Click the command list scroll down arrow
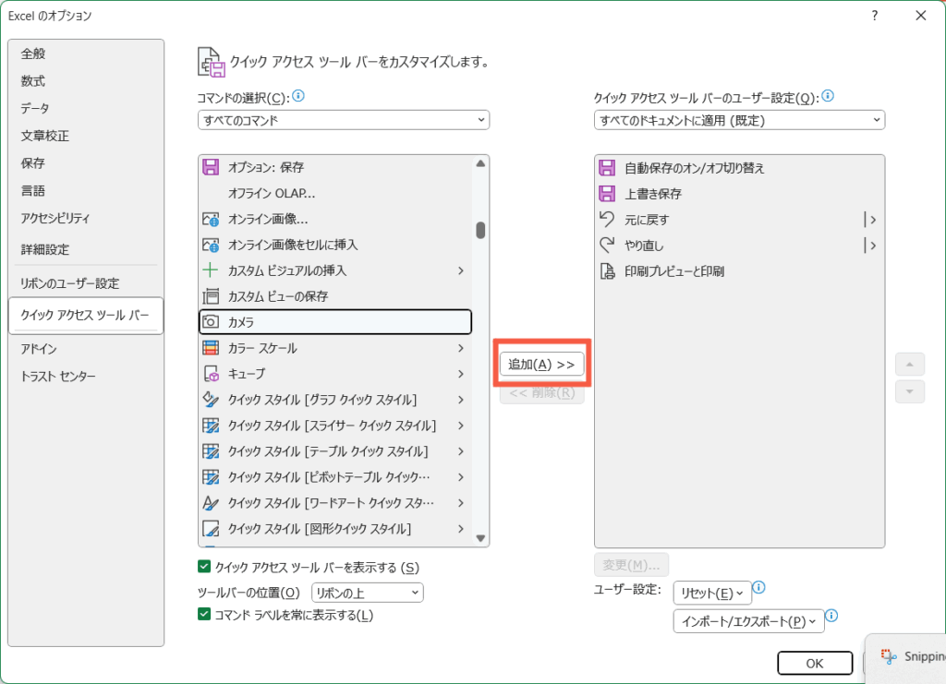Screen dimensions: 946x684 pyautogui.click(x=480, y=538)
